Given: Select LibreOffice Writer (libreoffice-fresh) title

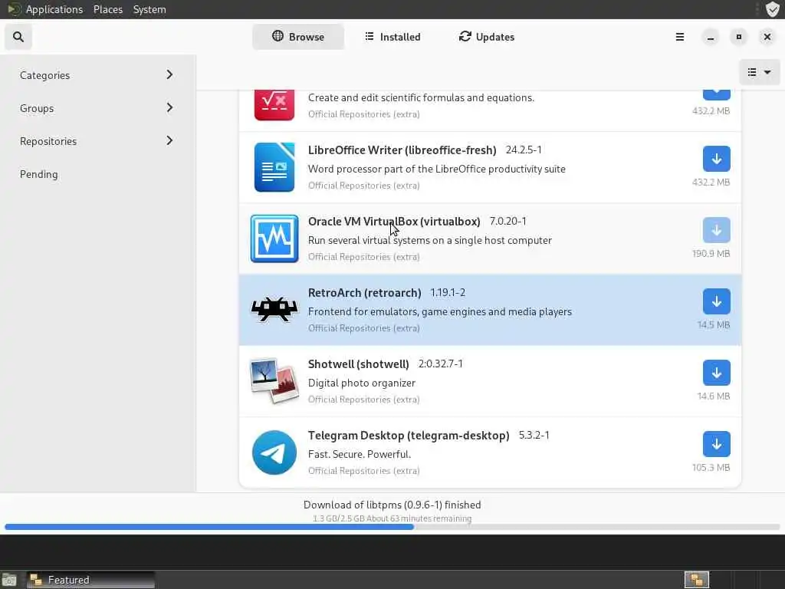Looking at the screenshot, I should (x=402, y=150).
